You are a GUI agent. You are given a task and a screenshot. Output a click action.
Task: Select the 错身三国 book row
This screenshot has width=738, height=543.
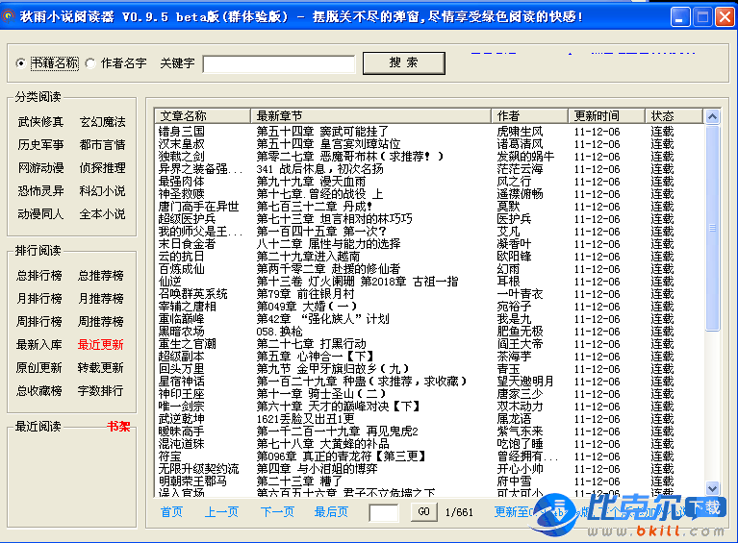click(x=182, y=131)
